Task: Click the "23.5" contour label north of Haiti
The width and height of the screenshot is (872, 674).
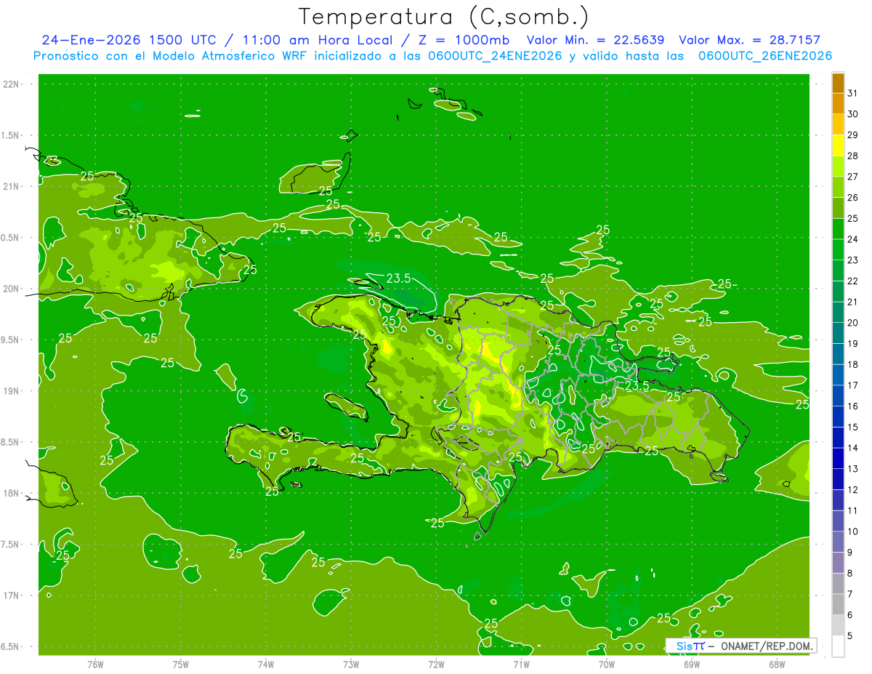Action: tap(399, 278)
